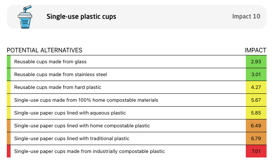
Task: Select Reusable cups made from glass row
Action: point(137,62)
